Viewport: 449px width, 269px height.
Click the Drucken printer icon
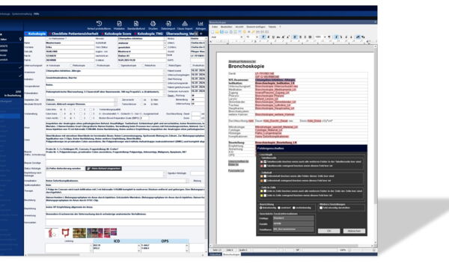pyautogui.click(x=153, y=24)
